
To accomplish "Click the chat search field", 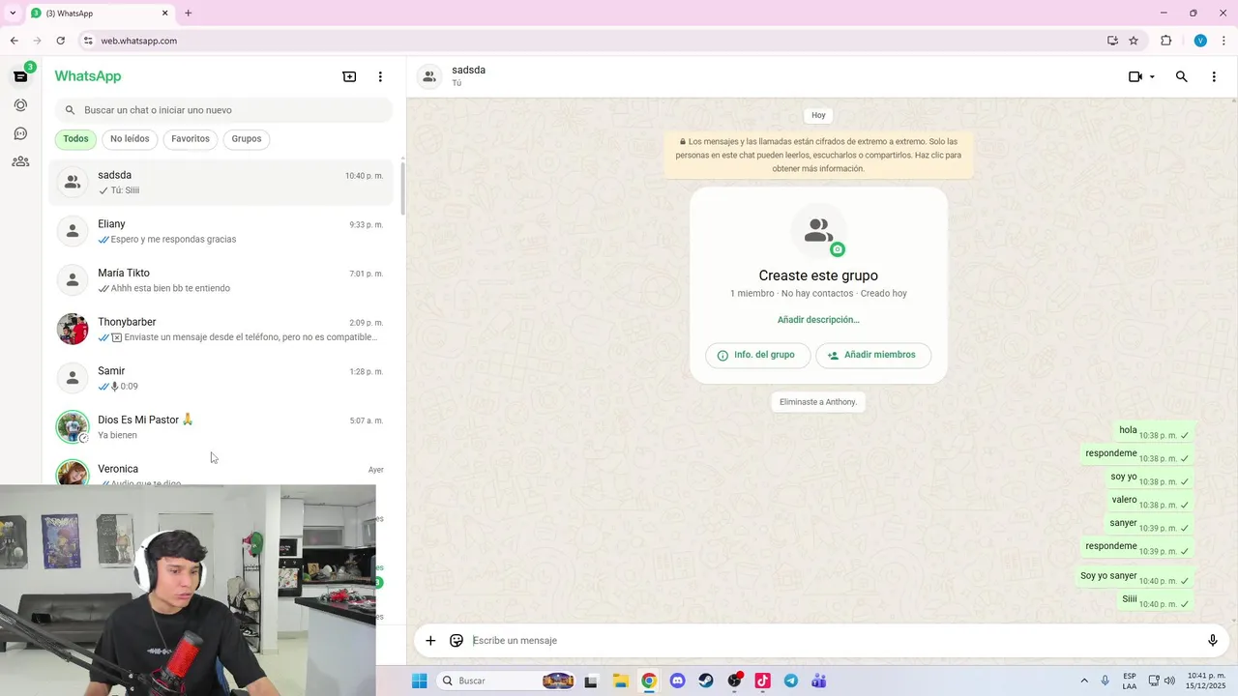I will 223,110.
